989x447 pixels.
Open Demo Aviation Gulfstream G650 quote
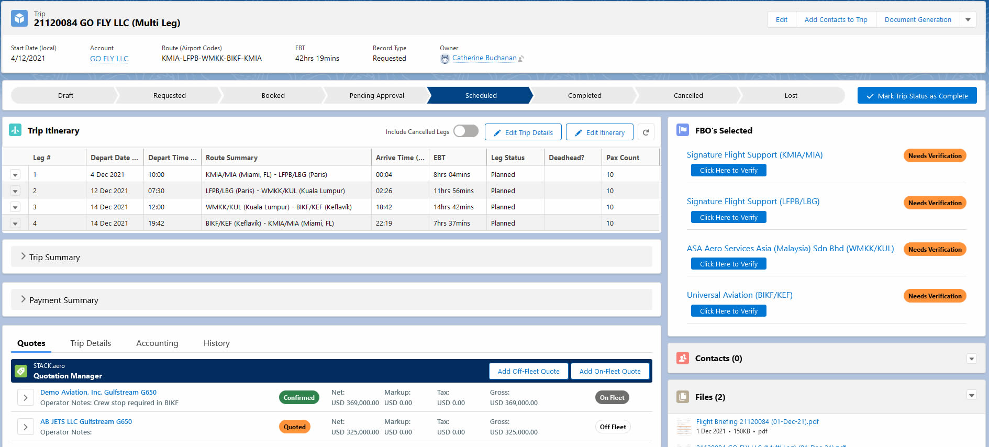98,392
